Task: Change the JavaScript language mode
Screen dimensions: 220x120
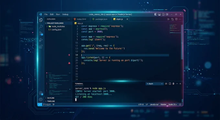Action: tap(154, 104)
